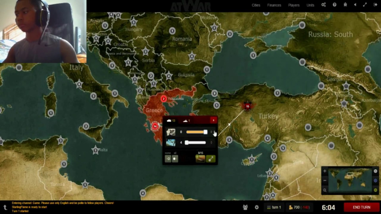The width and height of the screenshot is (381, 214).
Task: Click the exit game icon
Action: [x=375, y=5]
